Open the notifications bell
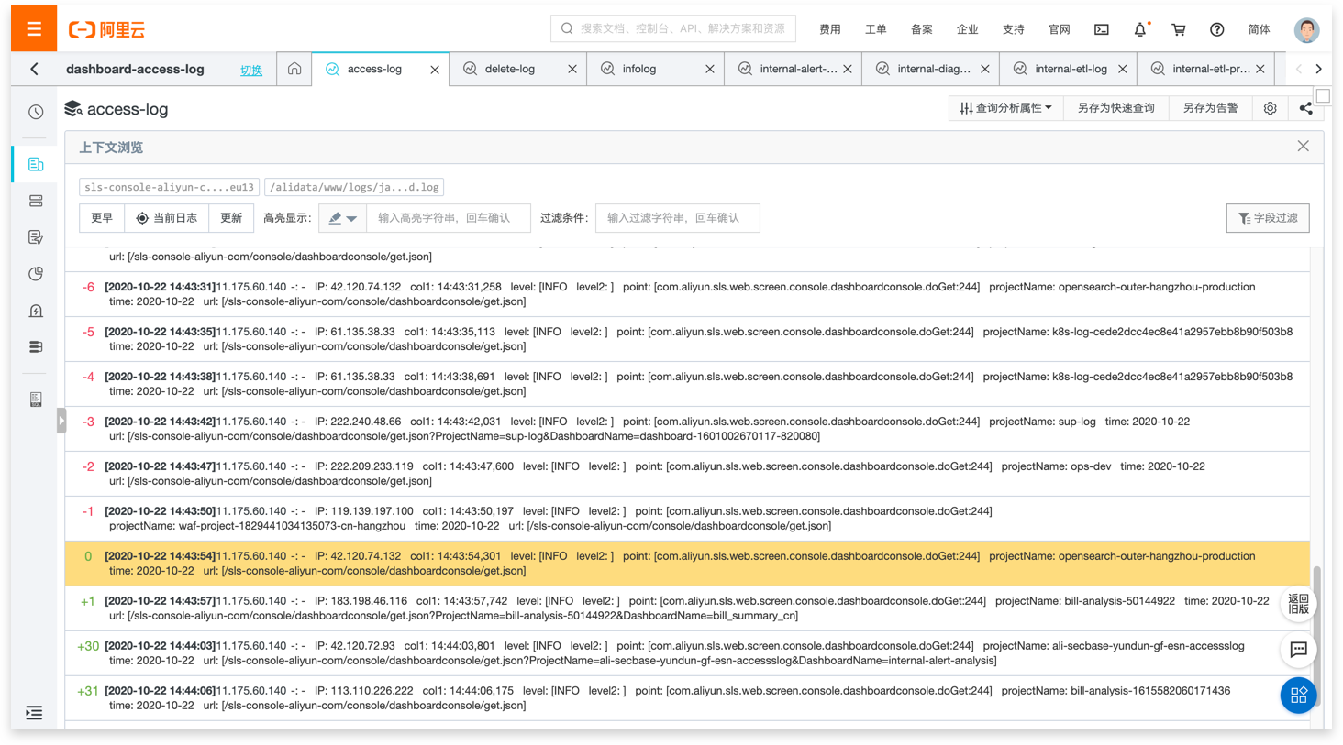Screen dimensions: 1343x745 coord(1140,29)
